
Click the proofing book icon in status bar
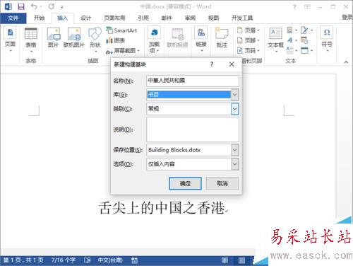pyautogui.click(x=87, y=260)
